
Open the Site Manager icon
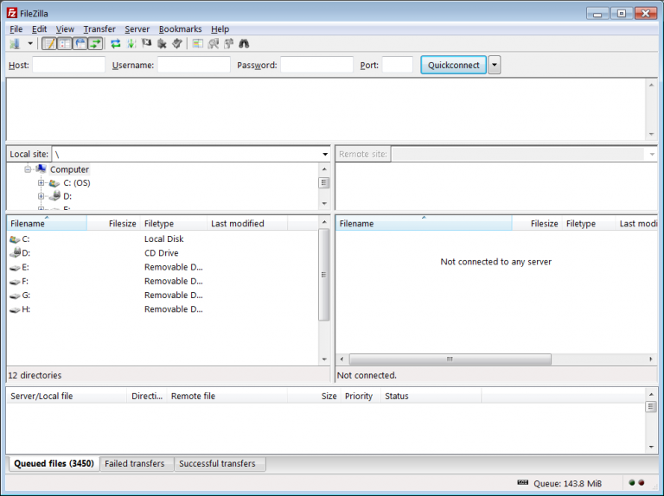click(x=16, y=43)
